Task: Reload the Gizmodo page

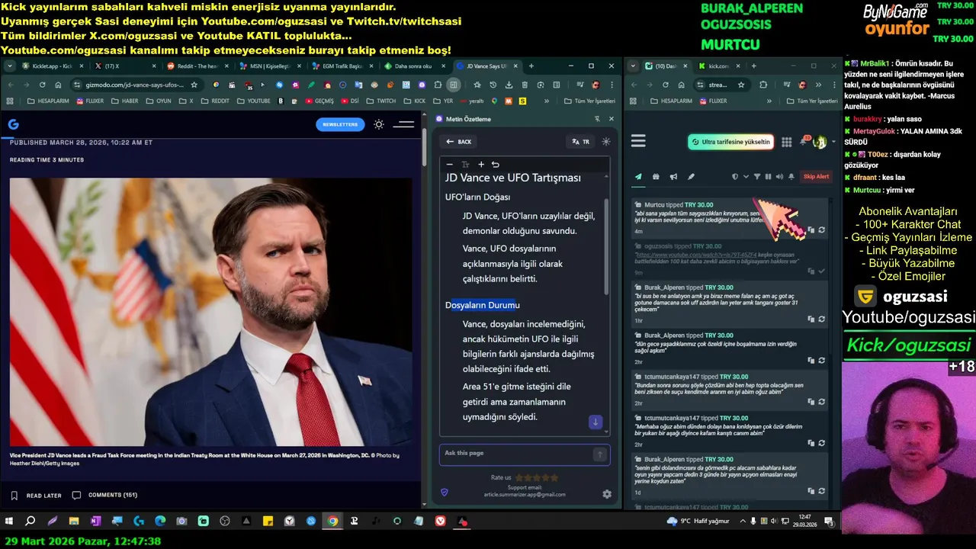Action: (43, 85)
